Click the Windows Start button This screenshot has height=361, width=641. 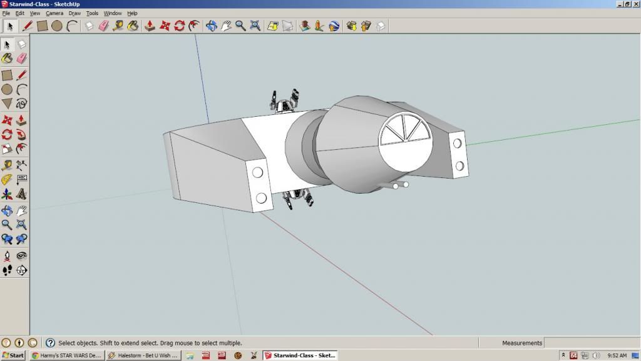coord(13,355)
